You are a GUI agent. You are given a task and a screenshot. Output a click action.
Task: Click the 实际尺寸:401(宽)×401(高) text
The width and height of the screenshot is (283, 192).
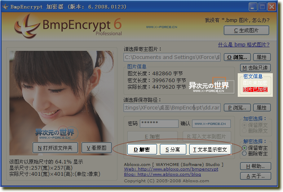click(x=55, y=174)
